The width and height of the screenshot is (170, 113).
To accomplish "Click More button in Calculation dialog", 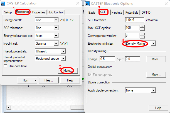I will (68, 71).
